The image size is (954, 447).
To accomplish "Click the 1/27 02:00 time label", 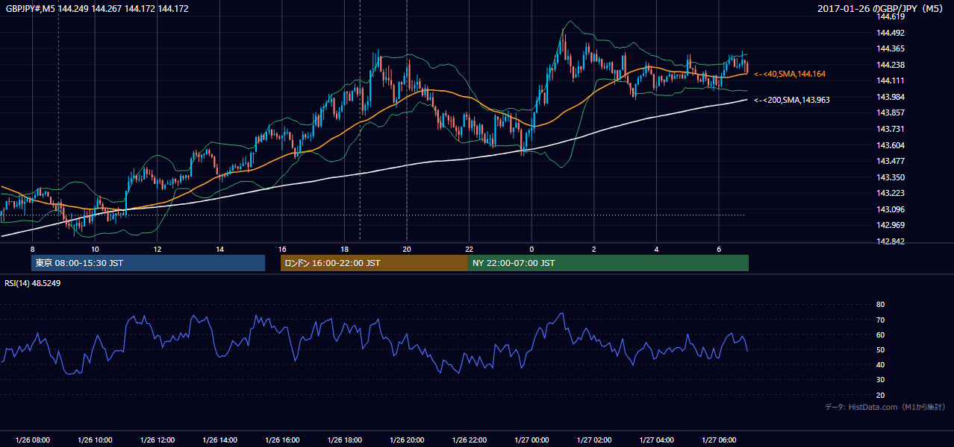I will (594, 440).
